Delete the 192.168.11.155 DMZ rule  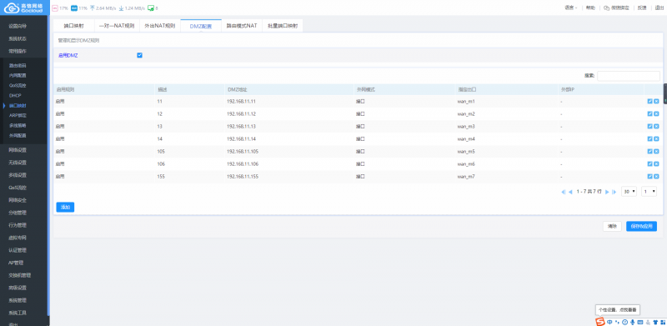(x=656, y=176)
